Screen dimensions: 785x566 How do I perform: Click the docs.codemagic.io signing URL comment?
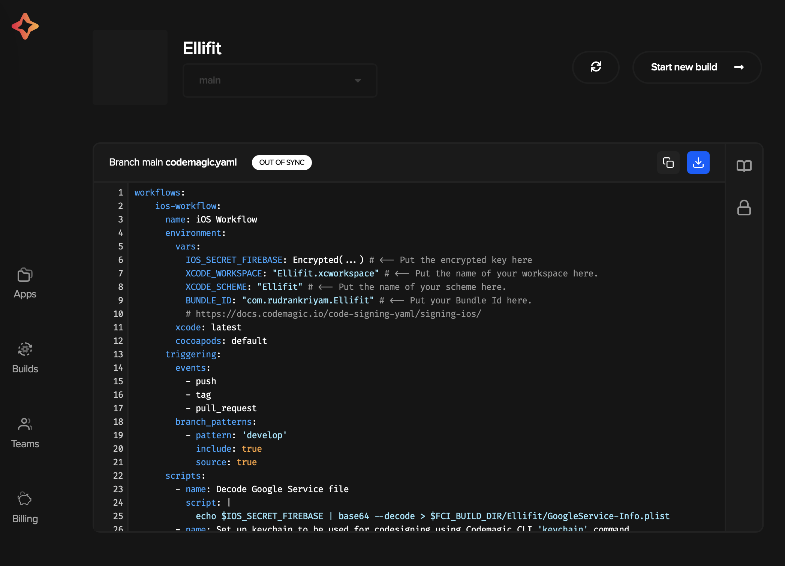(x=333, y=314)
